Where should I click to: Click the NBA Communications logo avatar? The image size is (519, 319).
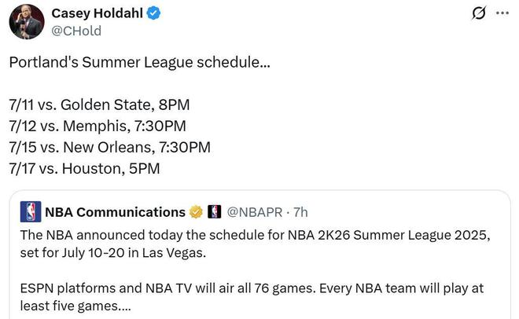click(31, 211)
